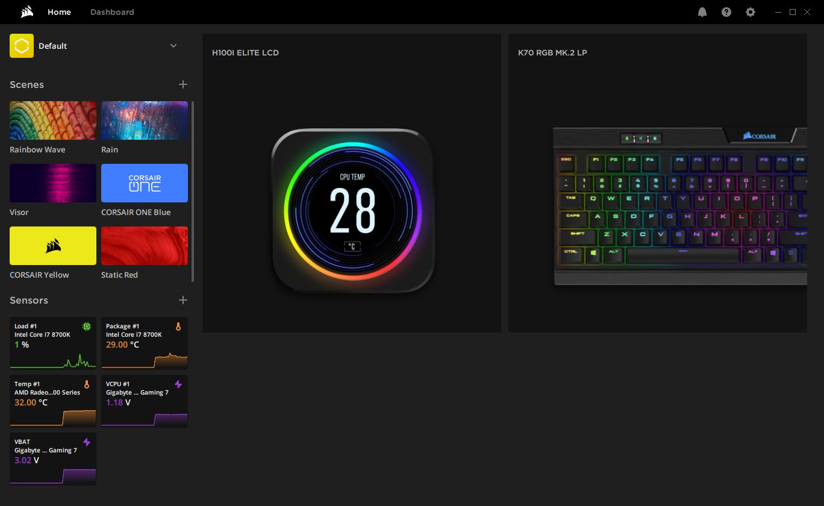Click the Static Red scene label
The width and height of the screenshot is (824, 506).
point(119,275)
